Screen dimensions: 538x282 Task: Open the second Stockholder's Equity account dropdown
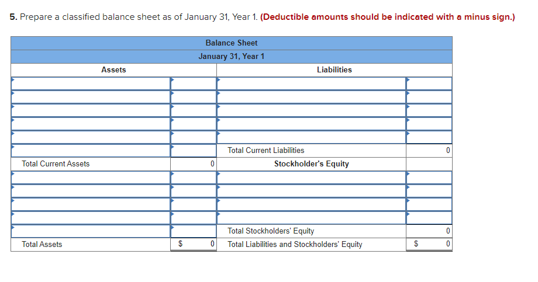[x=311, y=191]
